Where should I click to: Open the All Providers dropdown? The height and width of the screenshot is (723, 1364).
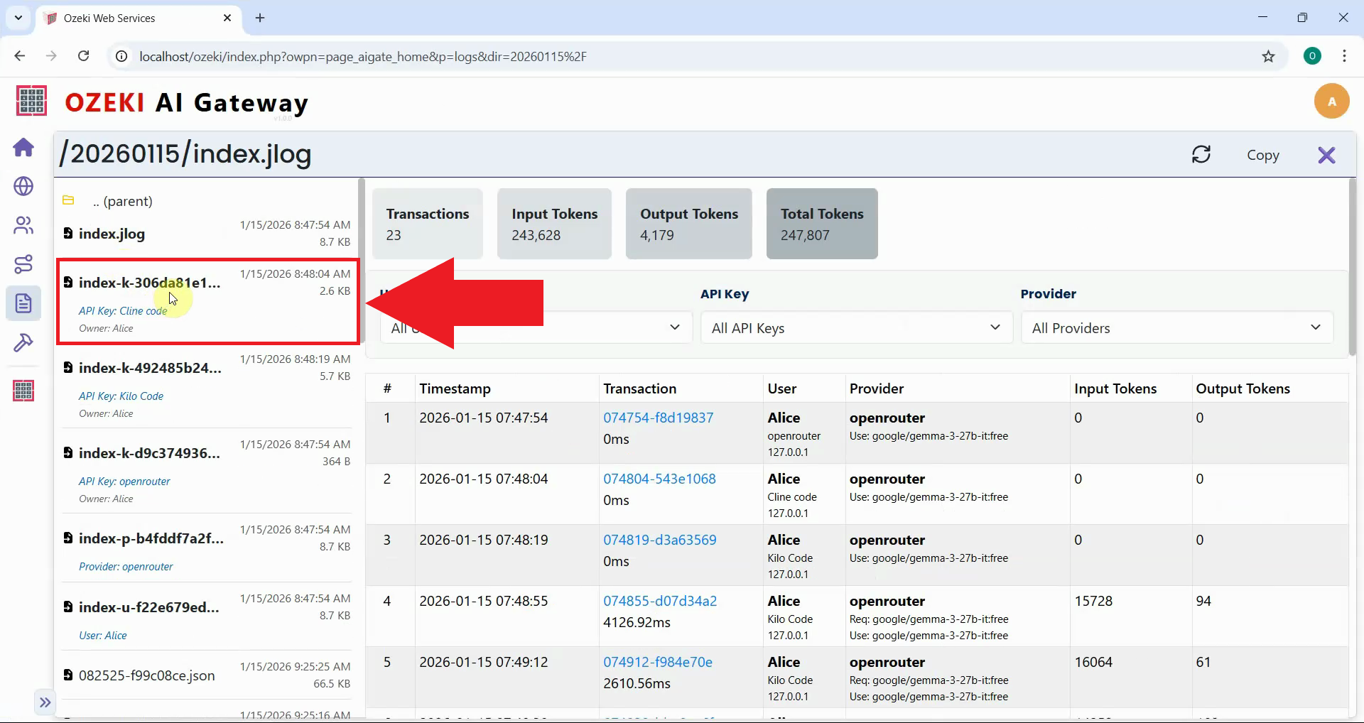1176,327
